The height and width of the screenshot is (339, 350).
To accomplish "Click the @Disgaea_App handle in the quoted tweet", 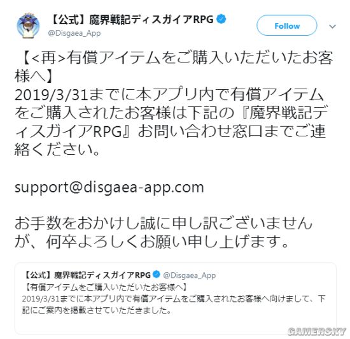I will coord(189,275).
